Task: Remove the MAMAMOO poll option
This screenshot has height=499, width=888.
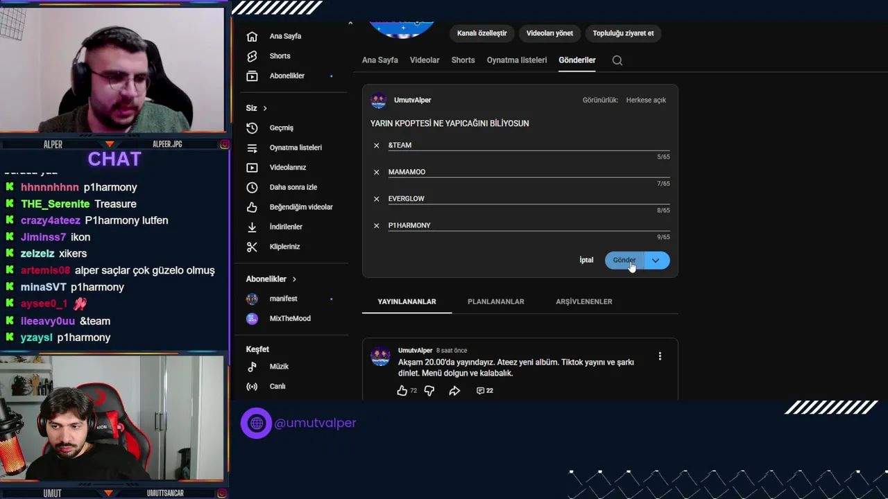Action: tap(377, 172)
